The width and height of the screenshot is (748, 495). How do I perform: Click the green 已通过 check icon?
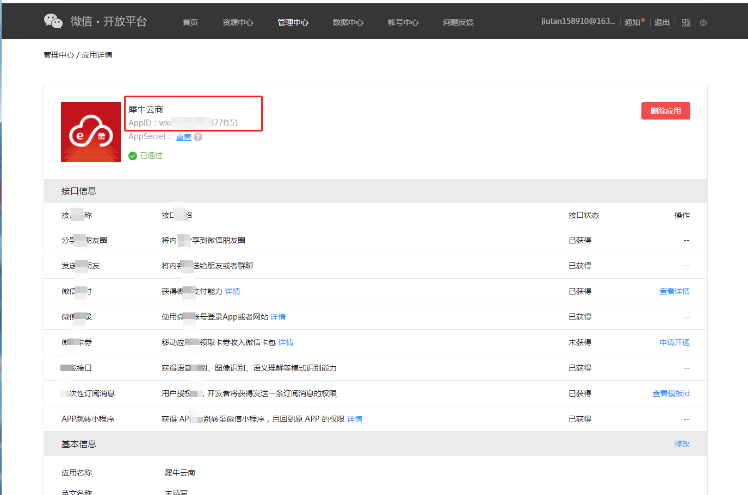click(133, 156)
